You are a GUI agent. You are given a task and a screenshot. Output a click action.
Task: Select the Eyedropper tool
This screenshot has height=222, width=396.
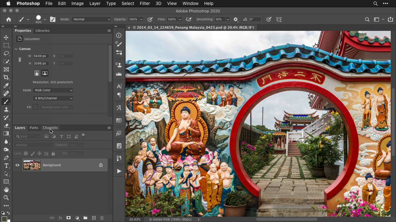[6, 85]
